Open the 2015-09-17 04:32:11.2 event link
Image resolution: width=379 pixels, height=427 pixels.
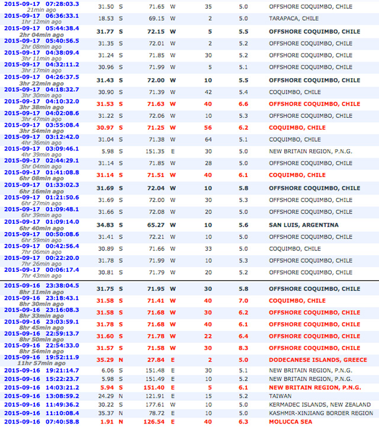pos(41,65)
